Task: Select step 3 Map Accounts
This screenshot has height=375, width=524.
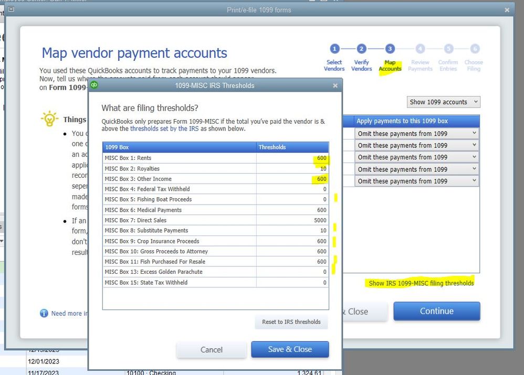Action: pos(390,58)
